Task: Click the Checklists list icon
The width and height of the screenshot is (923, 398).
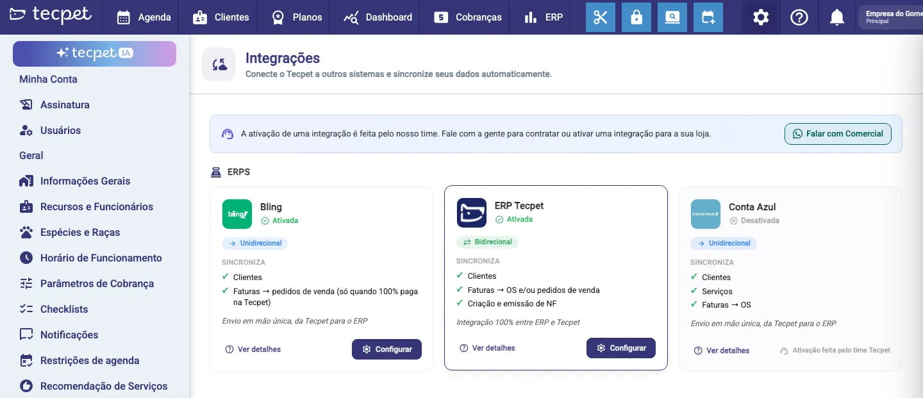Action: [x=26, y=310]
